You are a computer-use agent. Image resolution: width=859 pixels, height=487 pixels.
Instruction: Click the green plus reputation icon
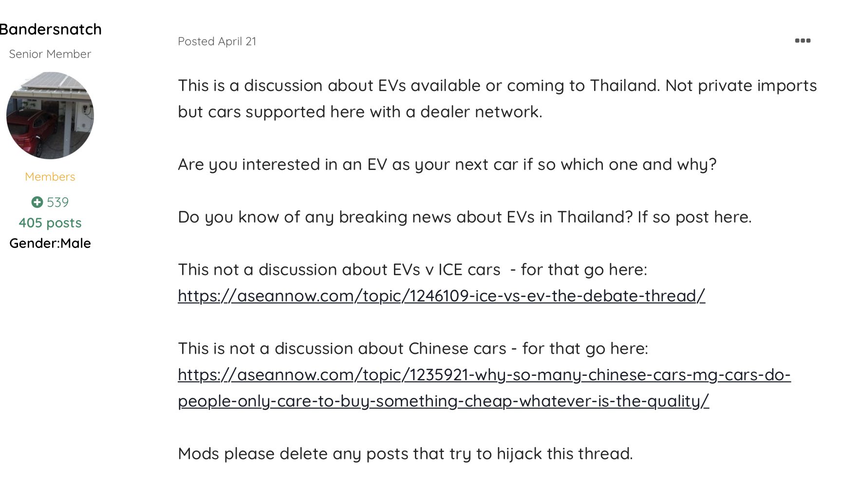point(37,202)
